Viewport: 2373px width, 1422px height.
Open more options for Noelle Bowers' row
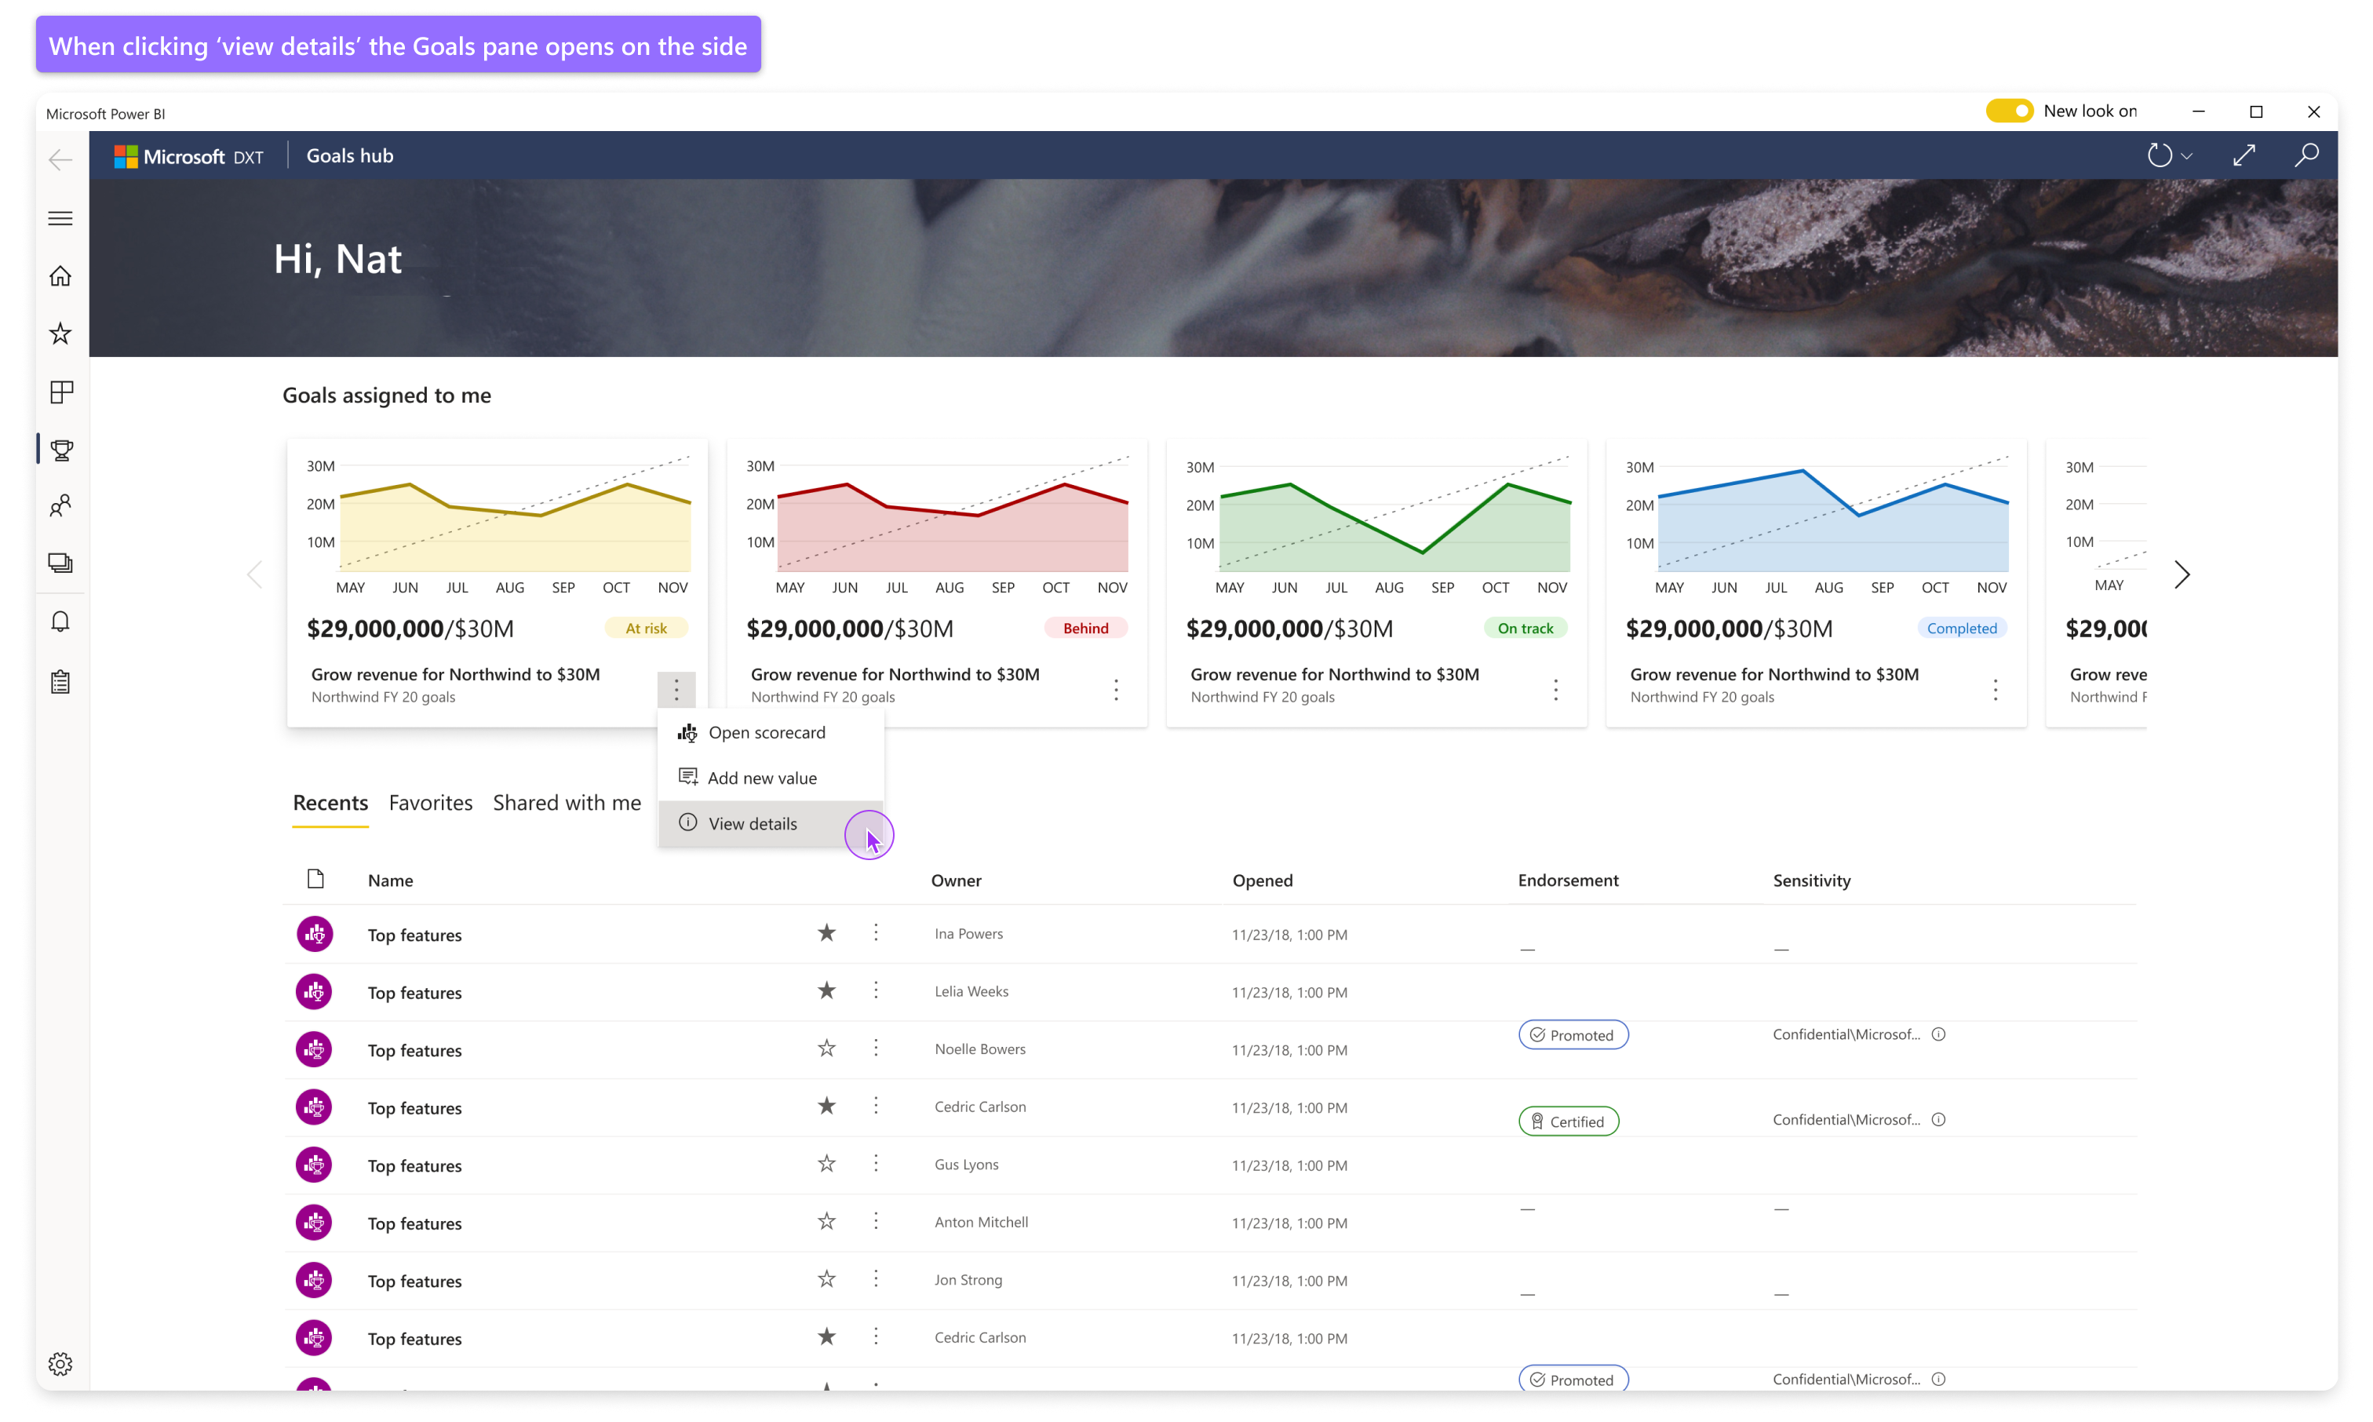(x=876, y=1048)
